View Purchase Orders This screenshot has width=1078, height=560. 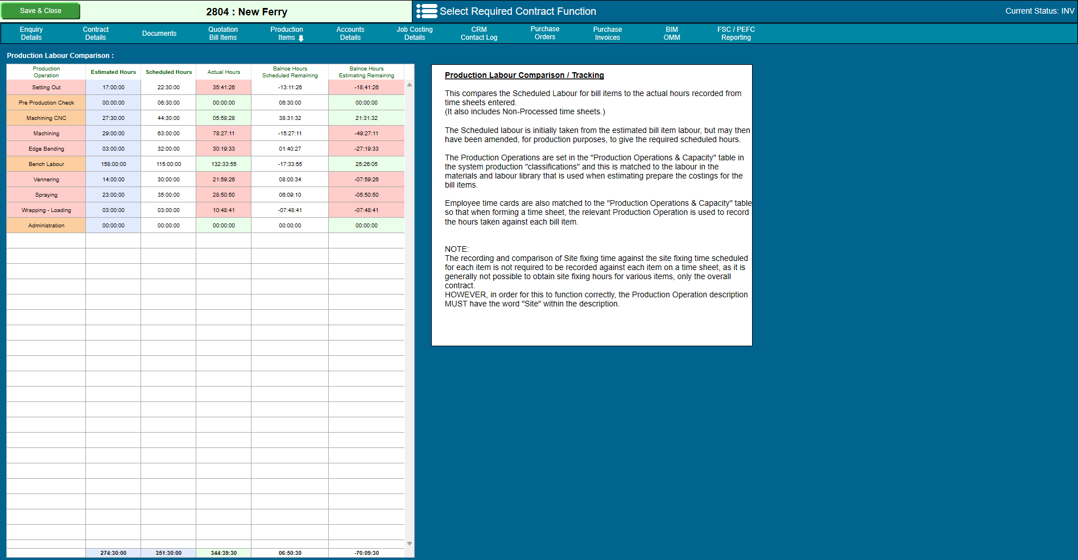point(545,33)
